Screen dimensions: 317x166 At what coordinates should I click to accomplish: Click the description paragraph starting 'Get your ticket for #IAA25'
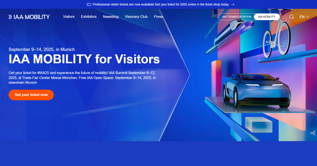tap(82, 77)
